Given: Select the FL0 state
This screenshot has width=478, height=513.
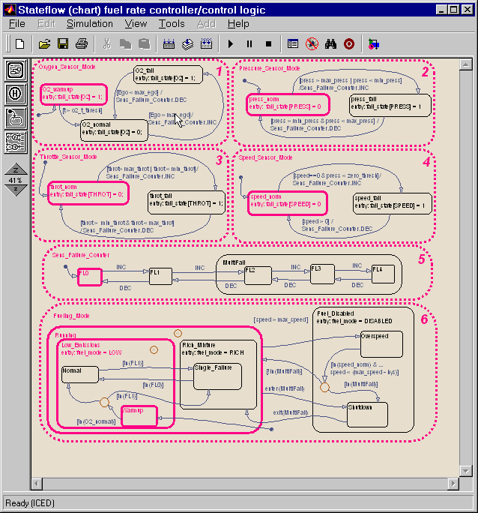Looking at the screenshot, I should (90, 277).
